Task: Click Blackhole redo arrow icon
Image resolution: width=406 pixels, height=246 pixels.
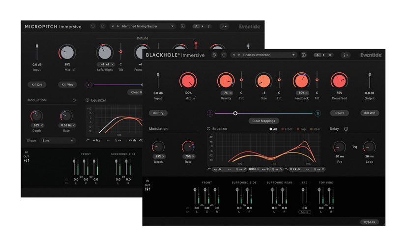Action: point(224,55)
